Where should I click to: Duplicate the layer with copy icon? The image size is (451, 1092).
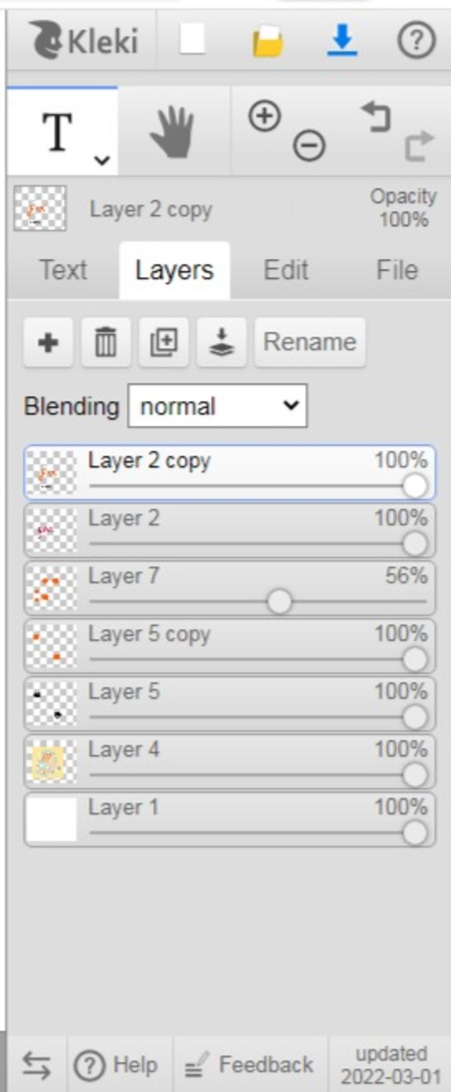tap(164, 342)
